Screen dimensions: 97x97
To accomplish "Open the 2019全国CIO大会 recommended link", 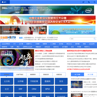I will [x=40, y=37].
